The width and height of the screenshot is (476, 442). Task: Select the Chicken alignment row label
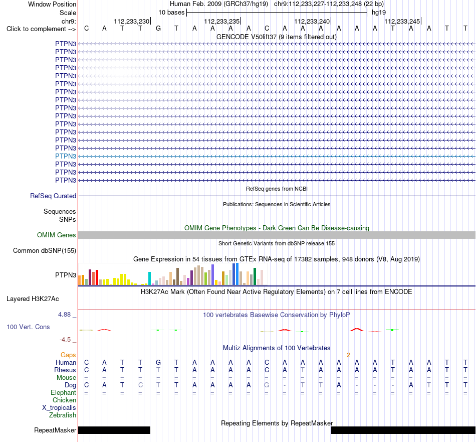[64, 400]
